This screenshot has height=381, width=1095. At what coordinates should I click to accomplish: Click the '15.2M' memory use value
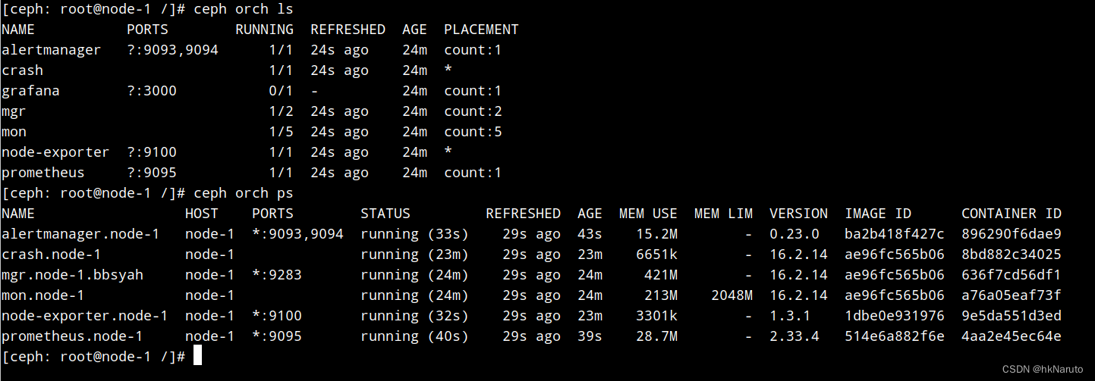(x=656, y=234)
